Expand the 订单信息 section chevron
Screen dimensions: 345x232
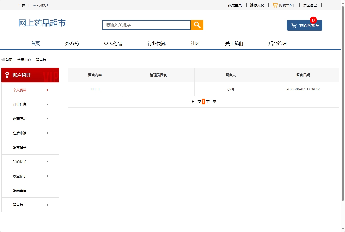click(x=47, y=104)
